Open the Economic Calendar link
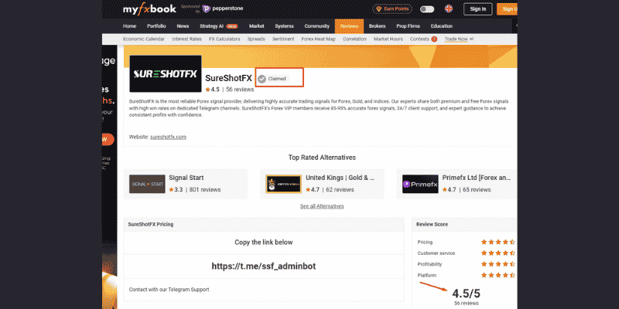619x309 pixels. point(142,39)
